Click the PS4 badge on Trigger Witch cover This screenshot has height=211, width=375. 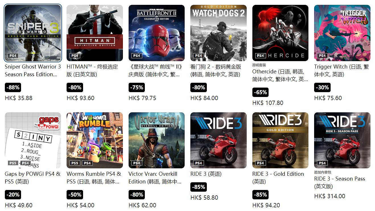point(322,56)
